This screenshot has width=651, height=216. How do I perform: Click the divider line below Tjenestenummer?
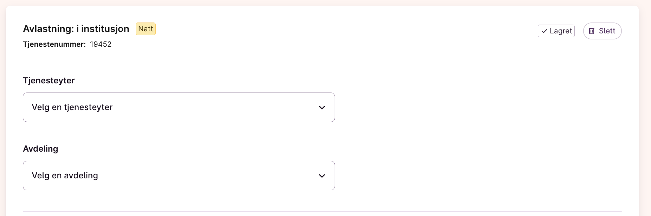322,58
